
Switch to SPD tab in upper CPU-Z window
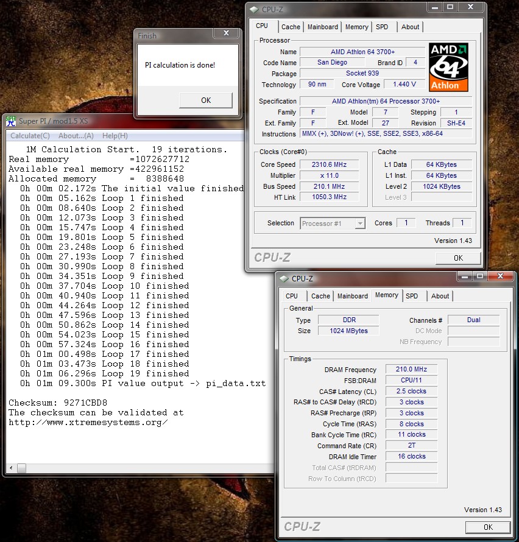coord(382,27)
